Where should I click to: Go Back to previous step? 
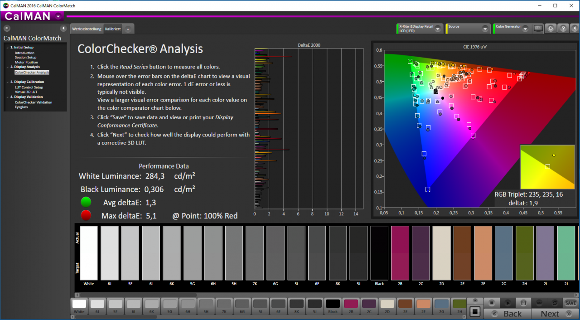pos(507,314)
